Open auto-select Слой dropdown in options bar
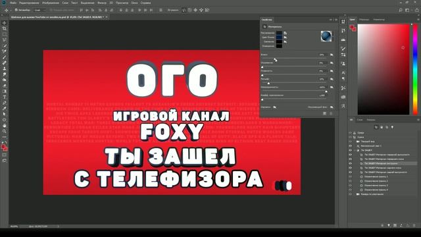Screen dimensions: 421x237 coord(40,11)
